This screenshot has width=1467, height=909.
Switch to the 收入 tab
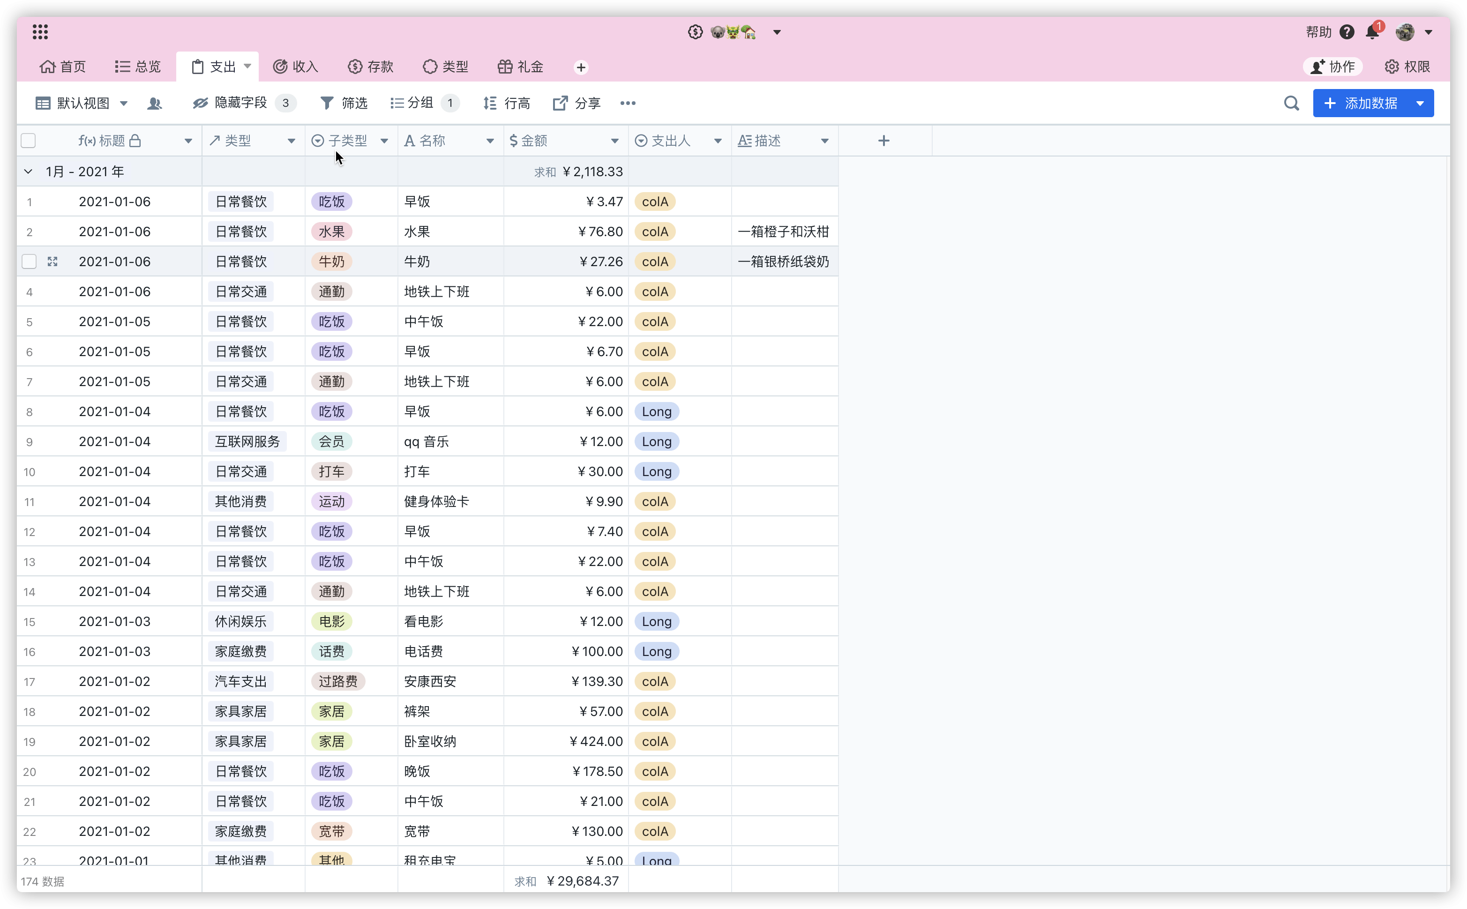pos(295,66)
